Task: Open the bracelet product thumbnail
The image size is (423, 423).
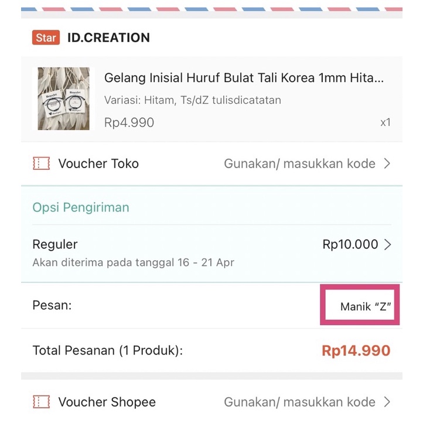Action: 64,98
